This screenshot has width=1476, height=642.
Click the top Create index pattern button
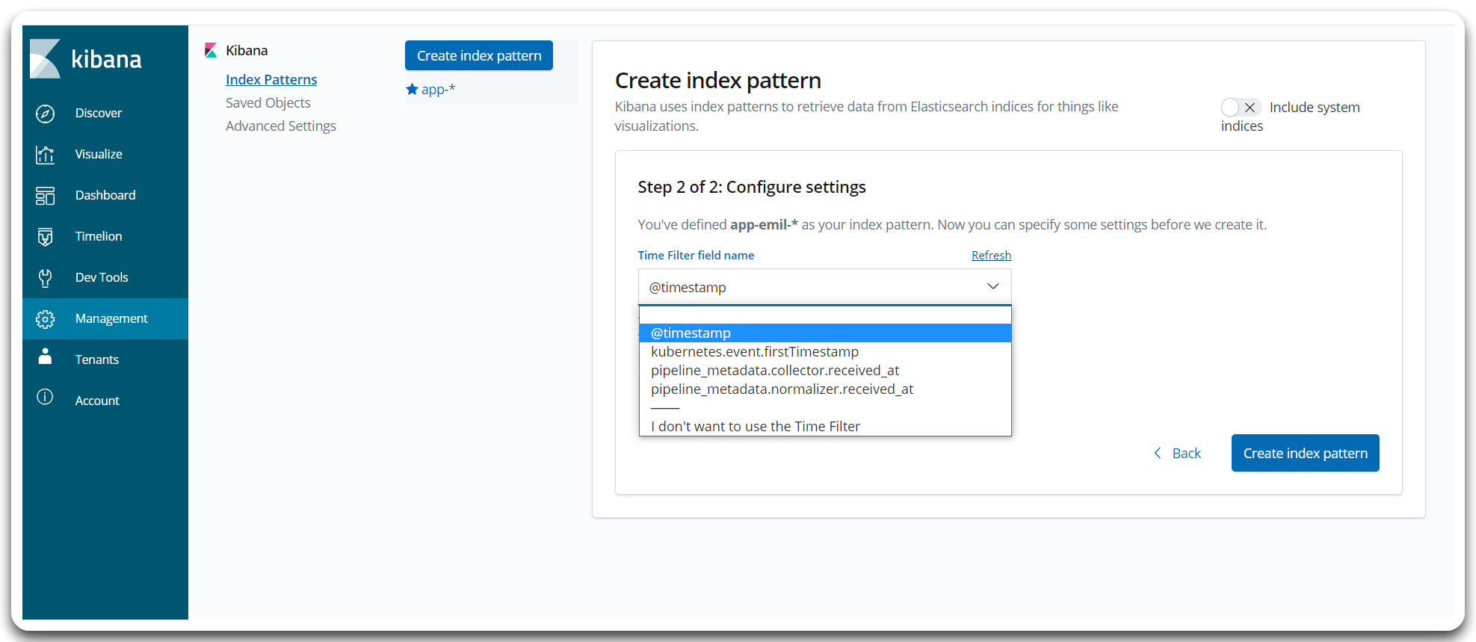point(479,56)
